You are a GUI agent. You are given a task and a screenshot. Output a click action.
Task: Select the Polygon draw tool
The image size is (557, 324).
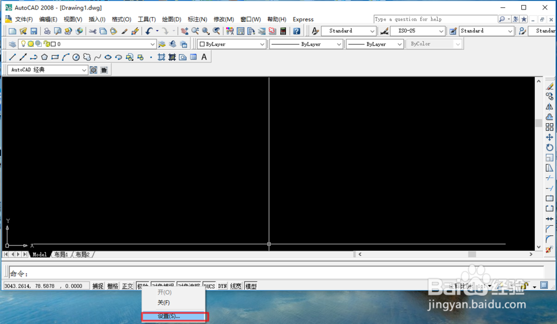[45, 57]
